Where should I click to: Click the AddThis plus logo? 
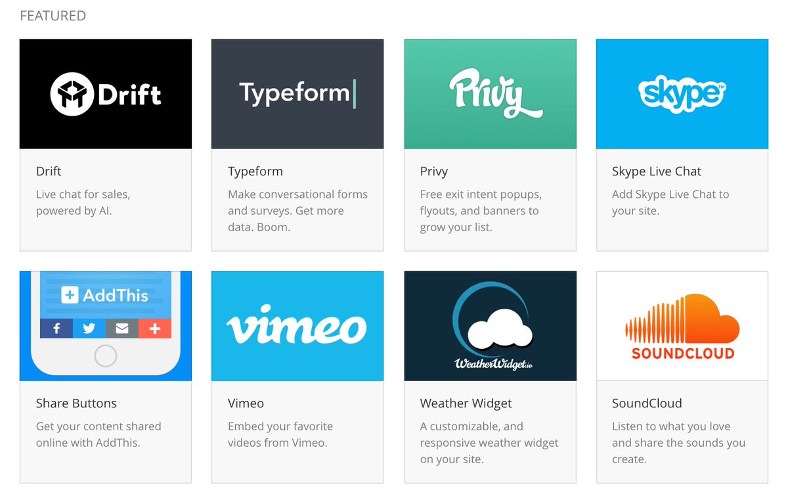[70, 295]
